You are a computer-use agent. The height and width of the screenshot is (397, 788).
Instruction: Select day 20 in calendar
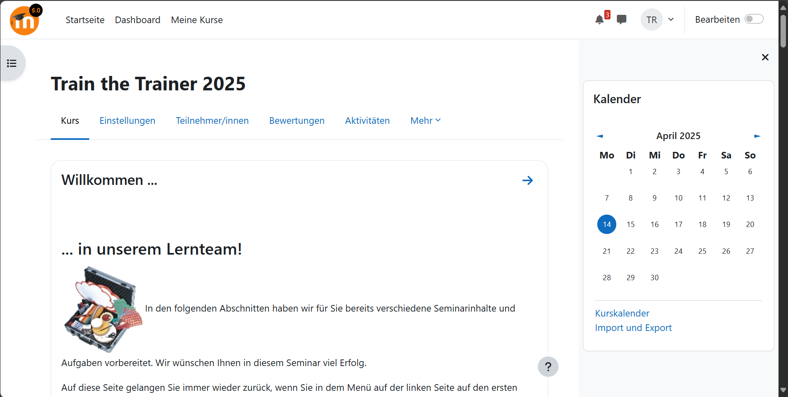click(x=750, y=224)
